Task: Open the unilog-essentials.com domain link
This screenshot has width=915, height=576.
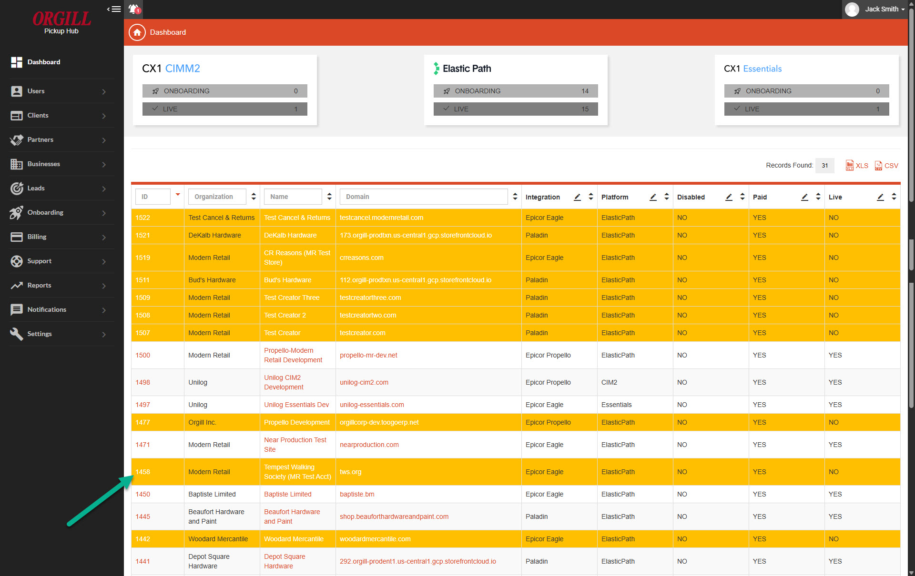Action: point(372,405)
